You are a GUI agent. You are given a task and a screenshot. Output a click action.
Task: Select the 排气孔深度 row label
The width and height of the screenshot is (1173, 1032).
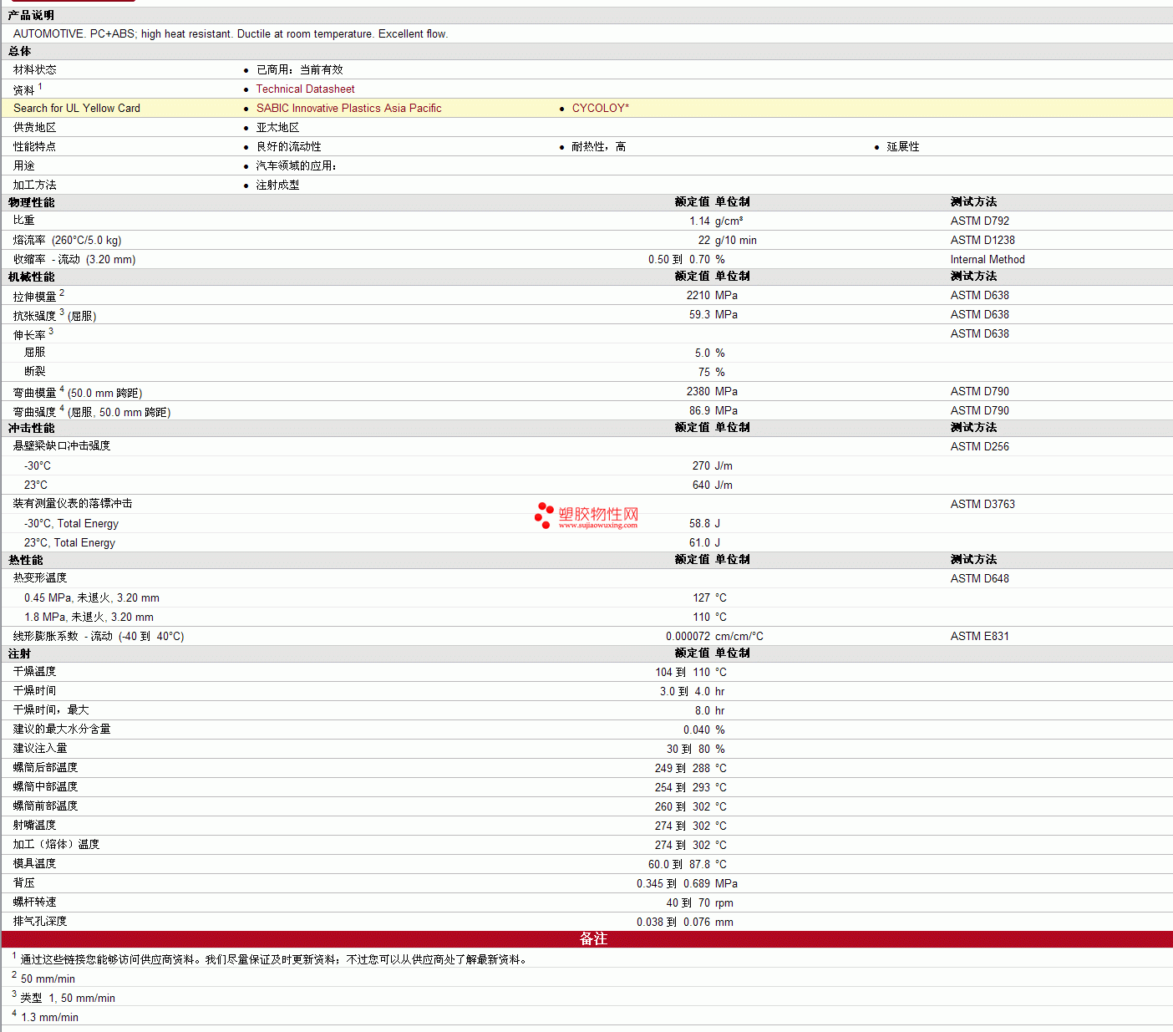tap(40, 922)
